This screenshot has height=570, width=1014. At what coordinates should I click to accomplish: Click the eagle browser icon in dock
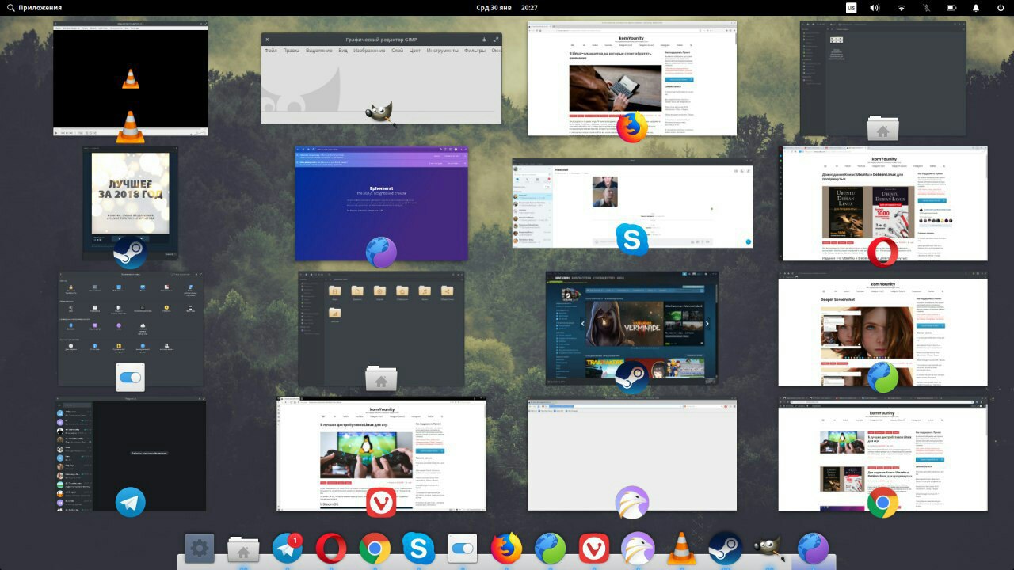pos(638,548)
